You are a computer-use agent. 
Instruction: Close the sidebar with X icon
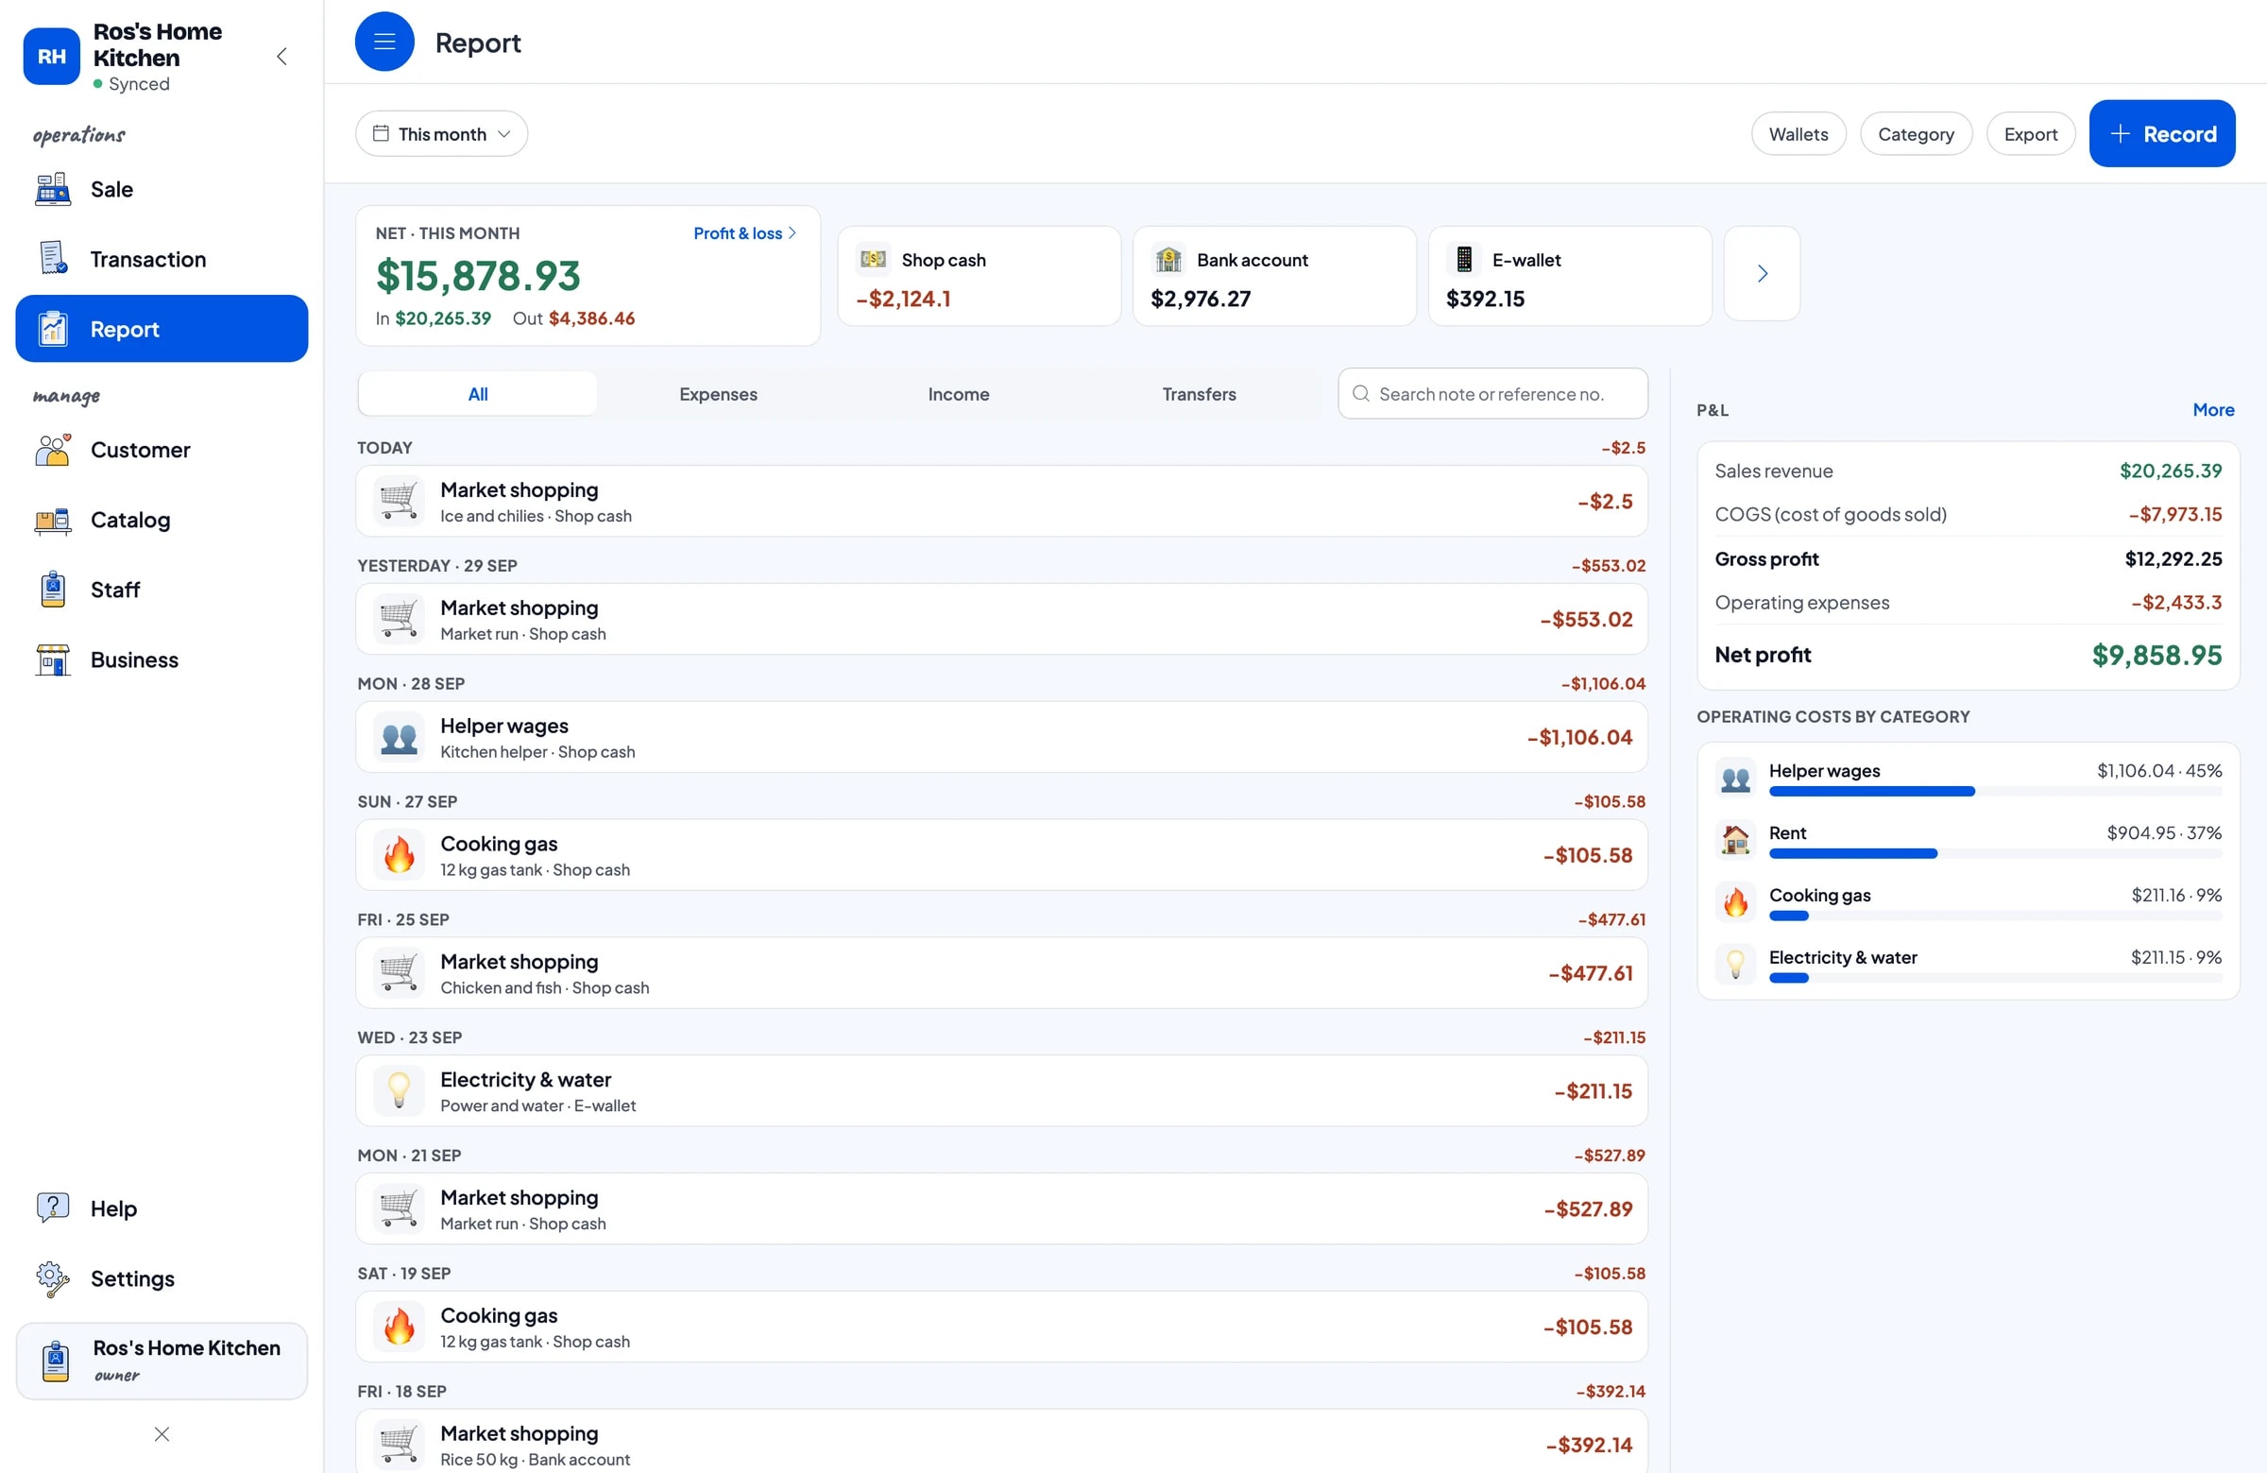pos(162,1434)
